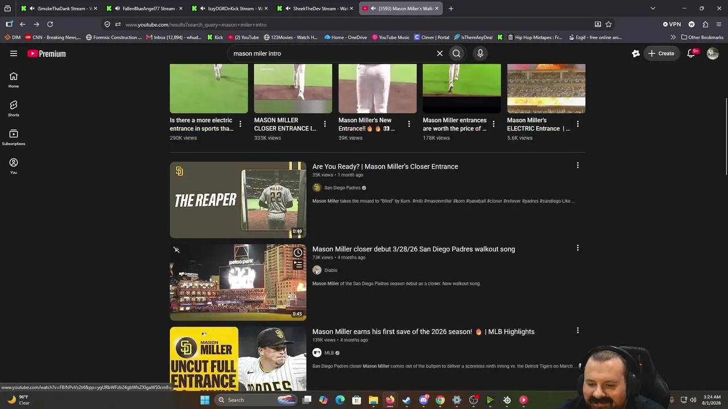The width and height of the screenshot is (728, 409).
Task: Open options for 'Mason Miller's New Entrance!!' short
Action: [409, 124]
